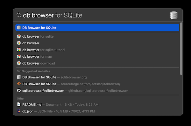The height and width of the screenshot is (126, 191).
Task: Click the magnifying glass search icon
Action: (x=19, y=15)
